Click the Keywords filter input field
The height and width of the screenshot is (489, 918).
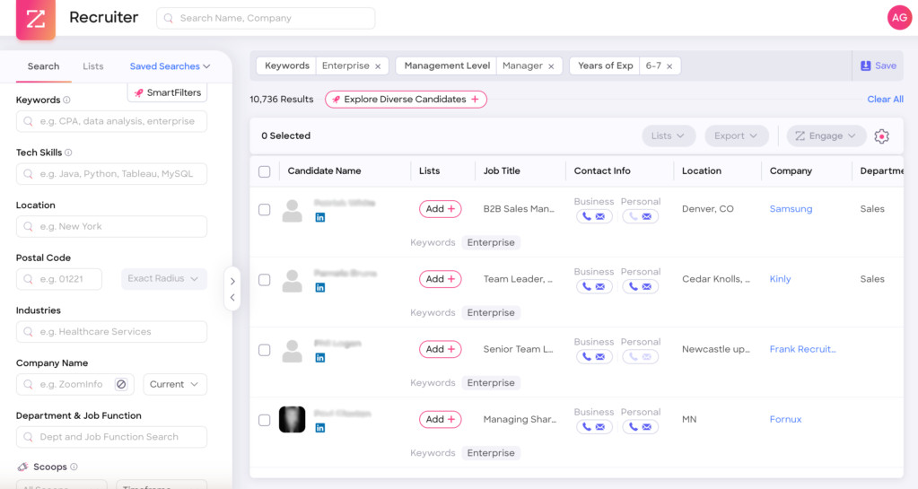(111, 121)
